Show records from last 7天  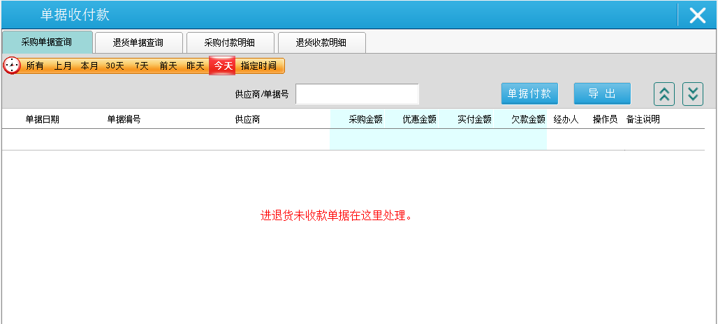[x=142, y=65]
